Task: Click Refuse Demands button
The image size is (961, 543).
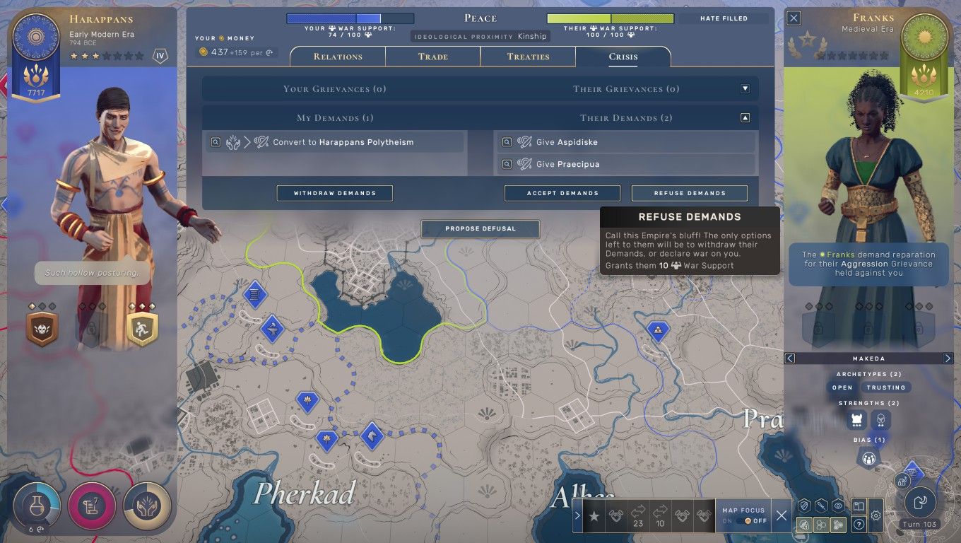Action: pos(690,193)
